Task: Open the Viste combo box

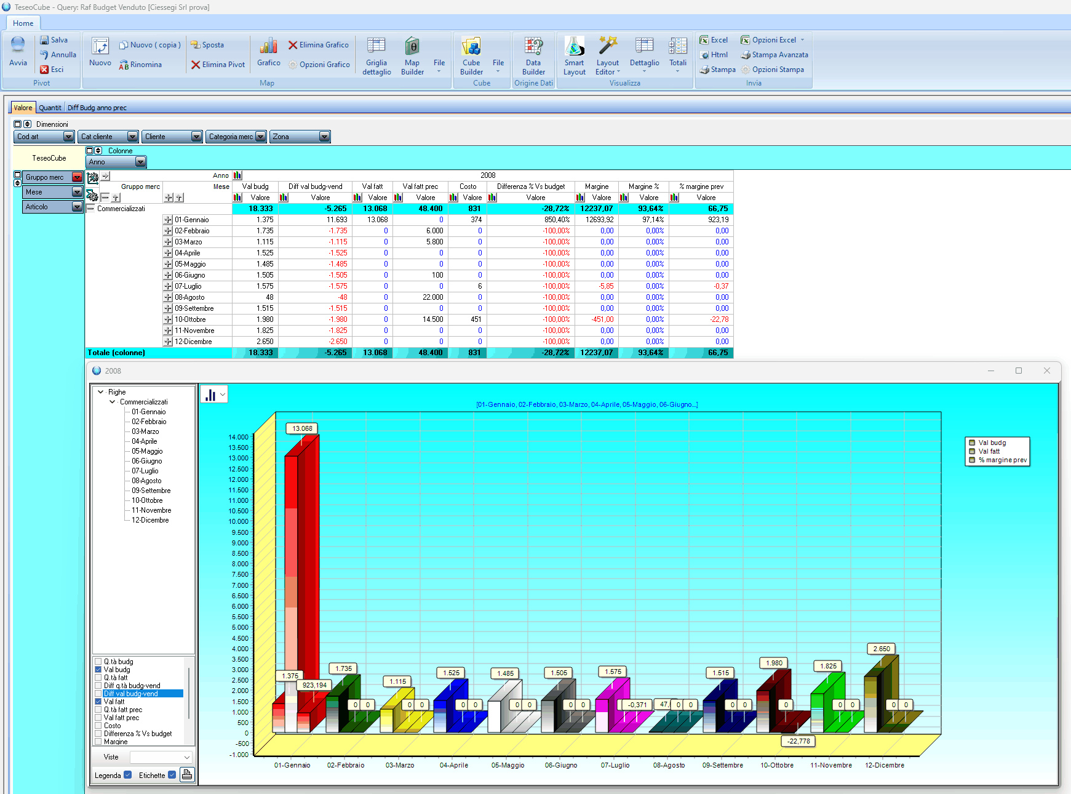Action: pyautogui.click(x=161, y=757)
